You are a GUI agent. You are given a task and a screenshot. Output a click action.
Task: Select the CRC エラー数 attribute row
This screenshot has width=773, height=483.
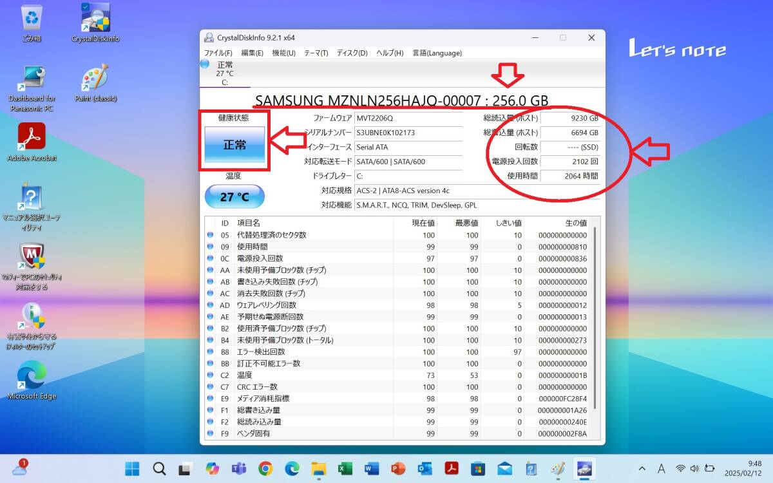pyautogui.click(x=397, y=386)
